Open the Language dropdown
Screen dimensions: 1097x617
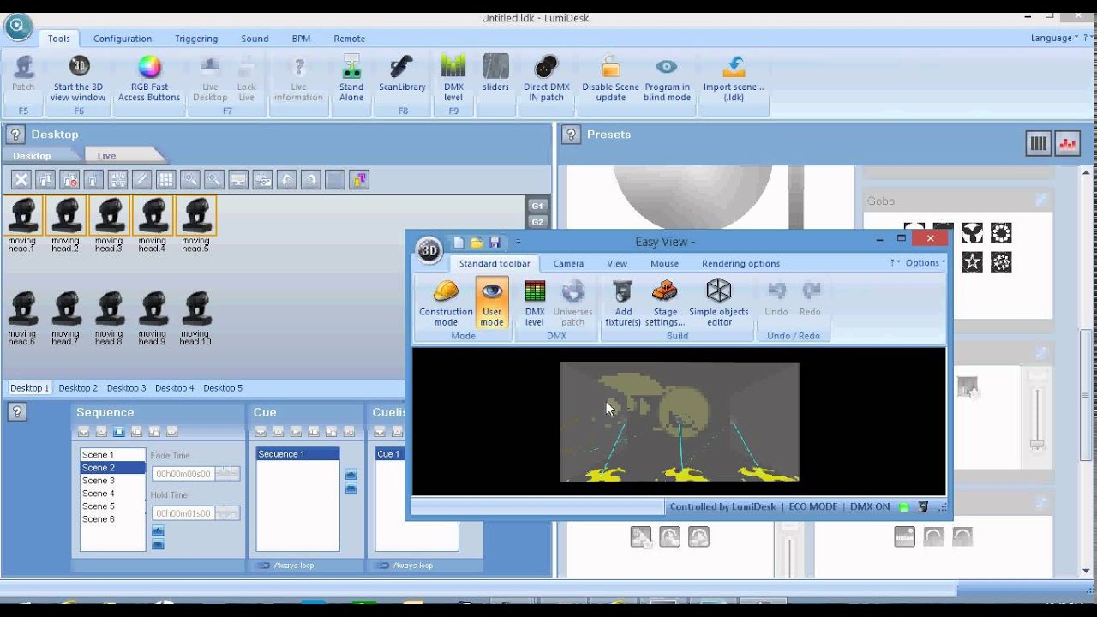click(1054, 38)
